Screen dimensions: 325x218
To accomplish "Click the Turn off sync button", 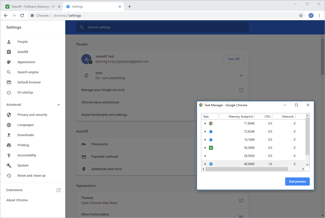I will pyautogui.click(x=234, y=59).
